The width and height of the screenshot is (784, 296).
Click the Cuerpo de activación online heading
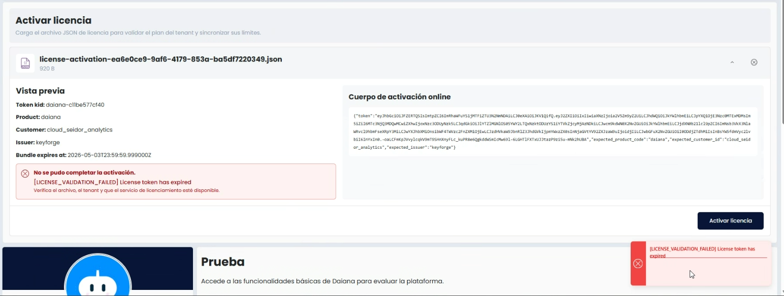click(400, 97)
